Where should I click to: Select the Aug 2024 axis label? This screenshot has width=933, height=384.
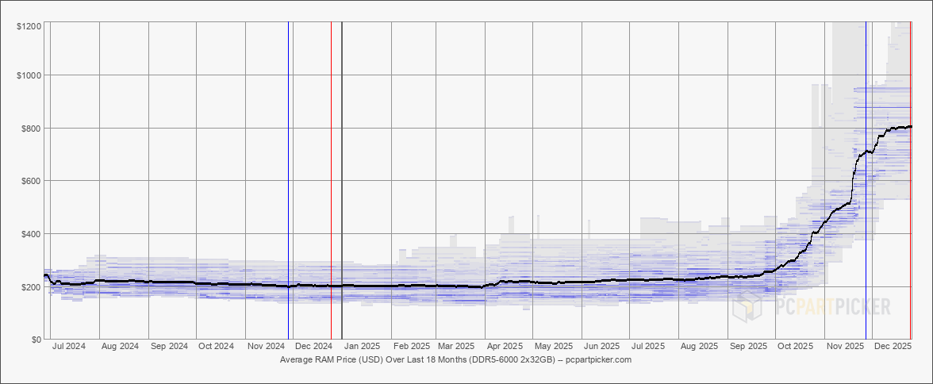click(121, 346)
